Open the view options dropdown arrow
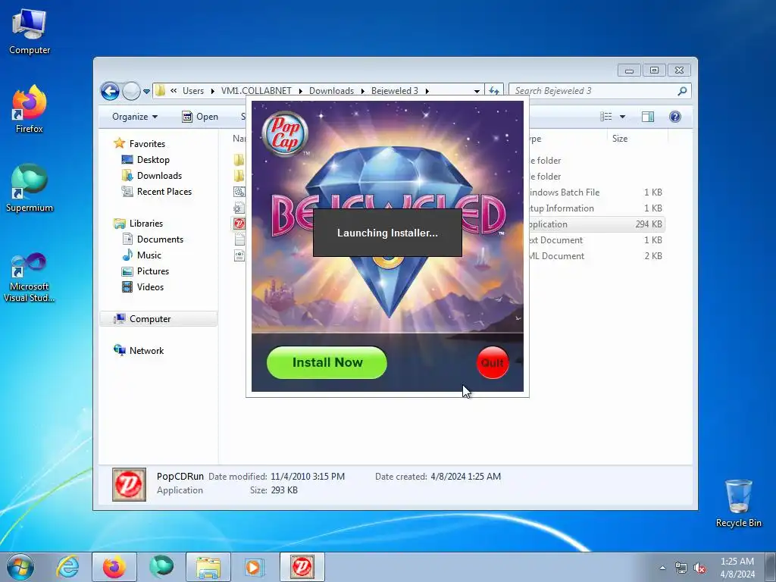Screen dimensions: 776x582 coord(623,116)
